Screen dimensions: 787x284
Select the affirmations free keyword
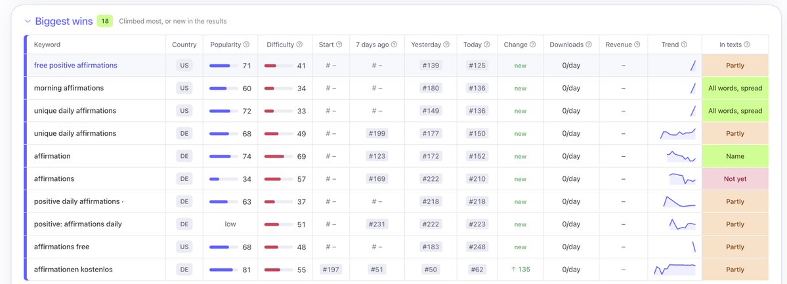coord(62,247)
